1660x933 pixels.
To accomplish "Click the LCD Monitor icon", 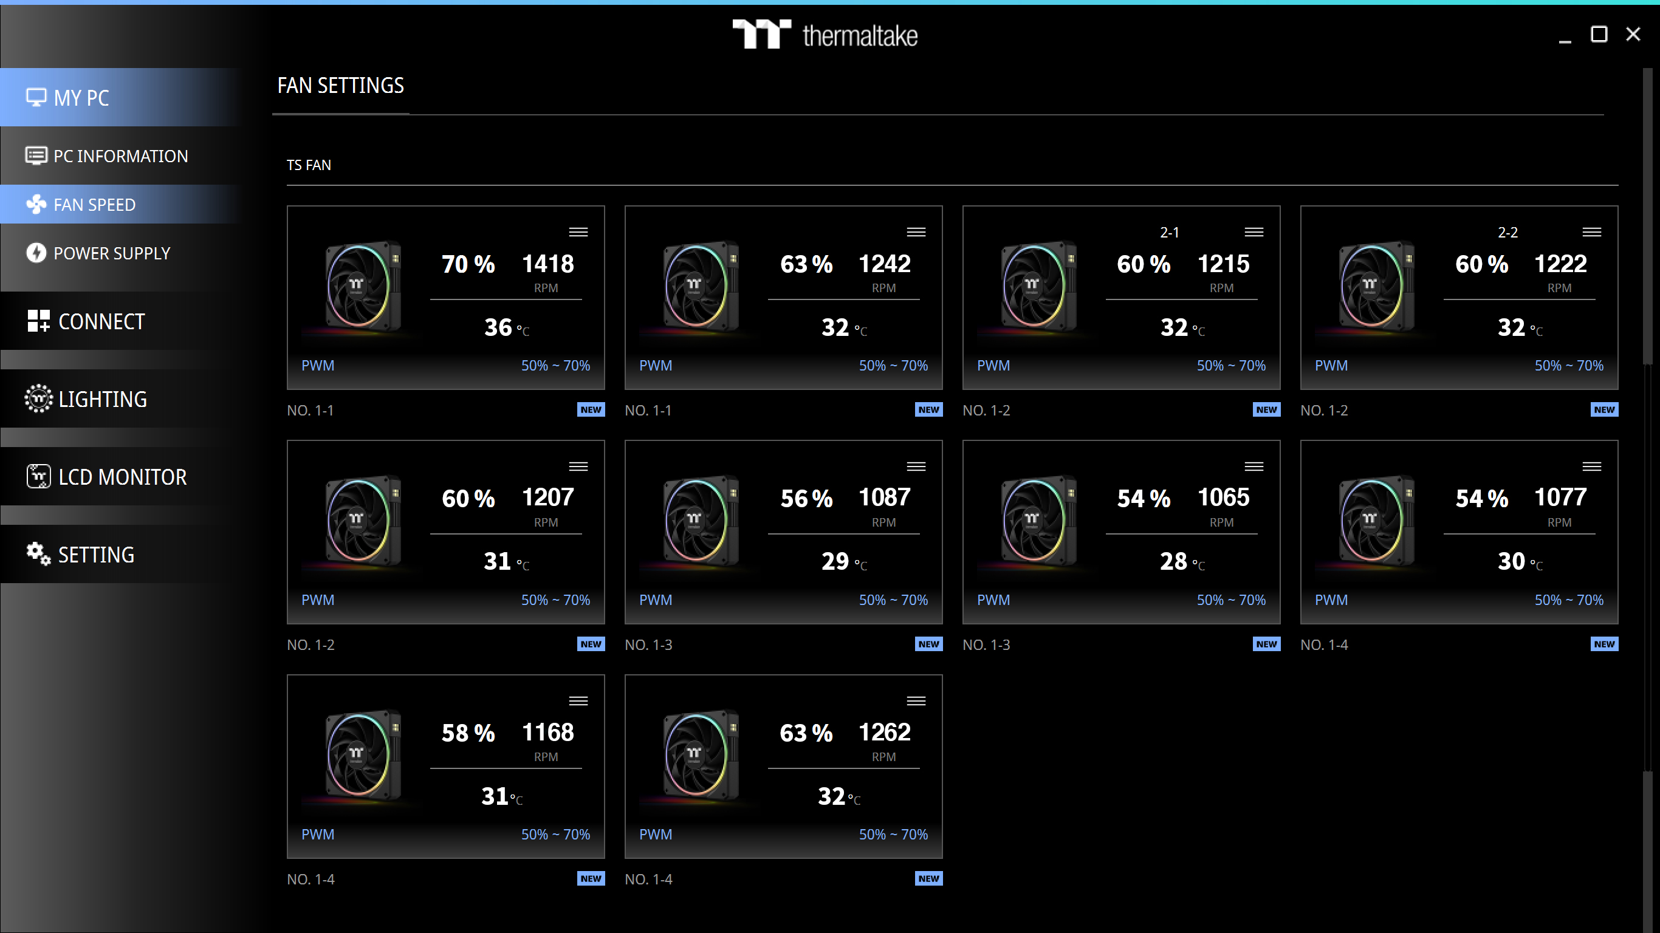I will (x=38, y=477).
